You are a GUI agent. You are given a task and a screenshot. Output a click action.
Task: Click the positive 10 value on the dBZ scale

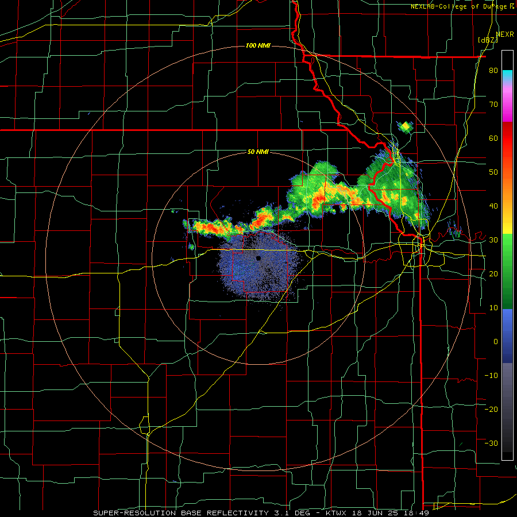pyautogui.click(x=493, y=308)
